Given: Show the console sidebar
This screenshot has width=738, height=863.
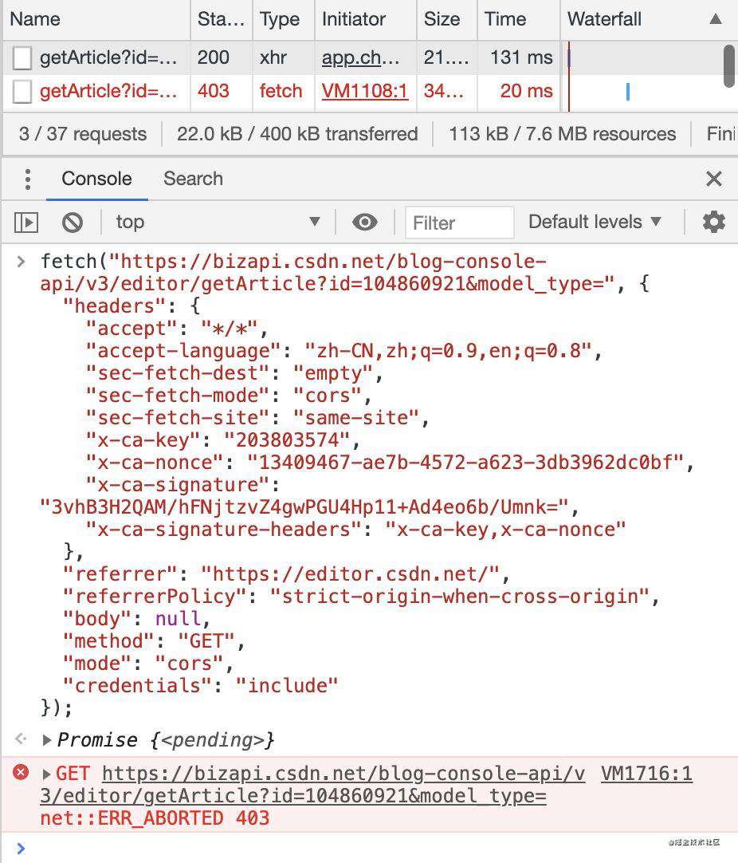Looking at the screenshot, I should pyautogui.click(x=26, y=223).
